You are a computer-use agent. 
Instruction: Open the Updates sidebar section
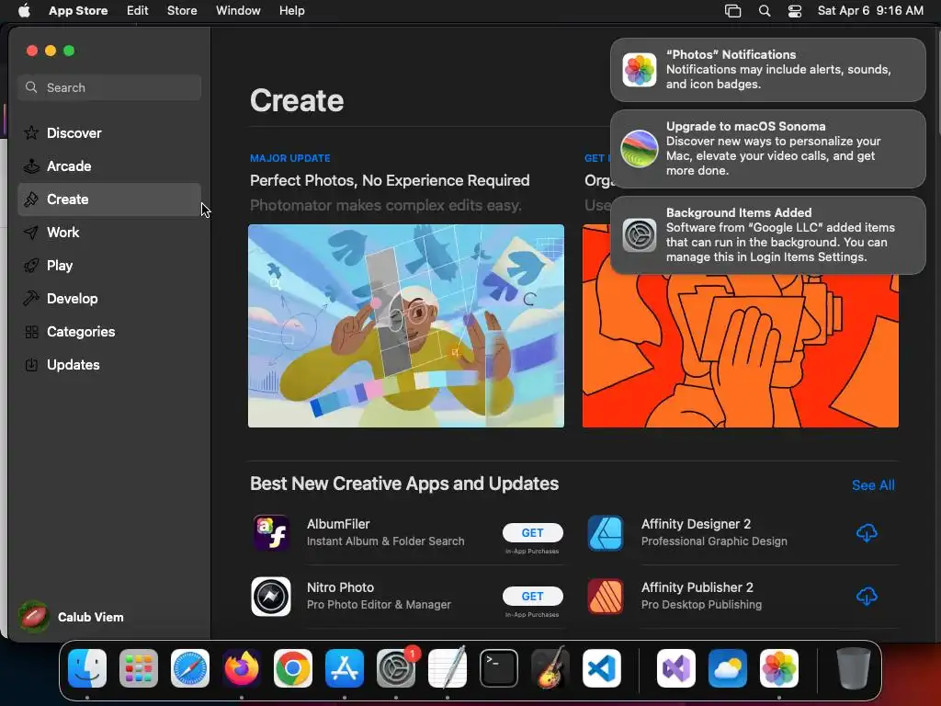click(109, 364)
